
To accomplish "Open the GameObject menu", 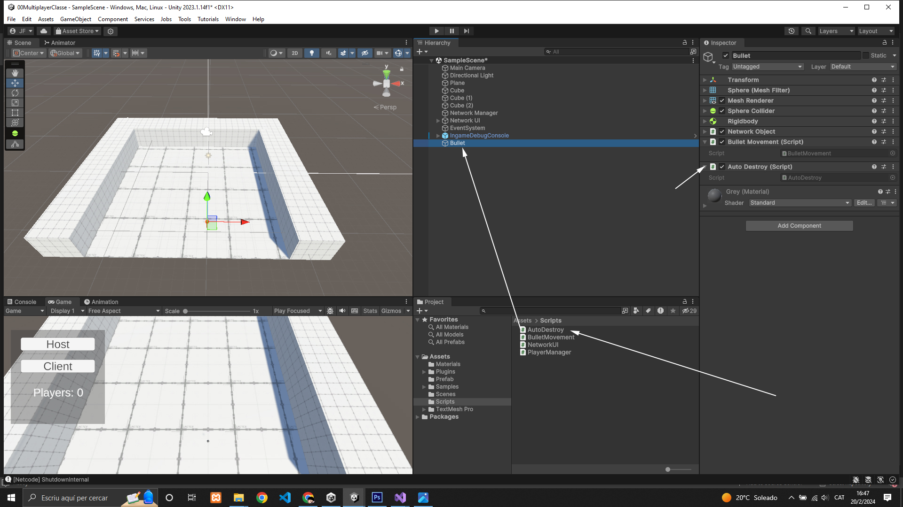I will coord(75,19).
